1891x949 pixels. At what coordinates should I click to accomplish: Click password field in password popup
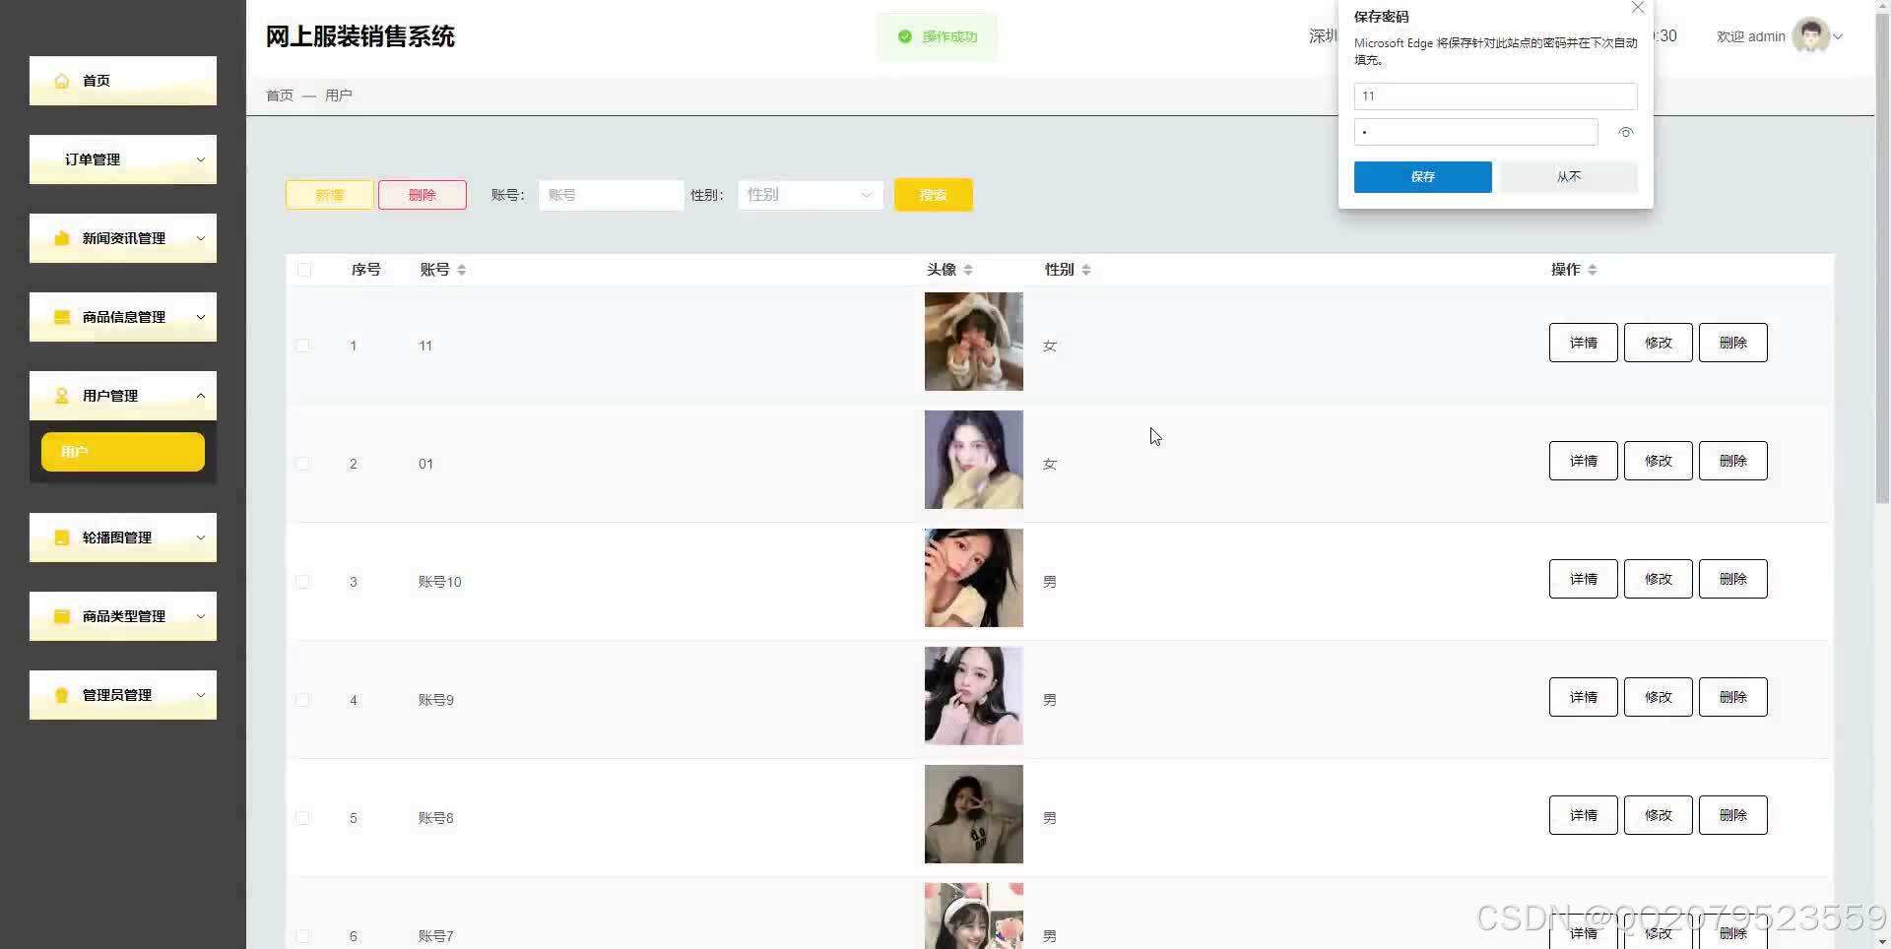point(1476,132)
